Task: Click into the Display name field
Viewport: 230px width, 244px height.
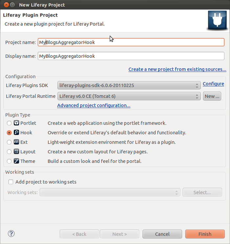Action: pyautogui.click(x=131, y=56)
